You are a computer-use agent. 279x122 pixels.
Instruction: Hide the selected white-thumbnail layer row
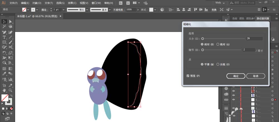click(x=234, y=100)
